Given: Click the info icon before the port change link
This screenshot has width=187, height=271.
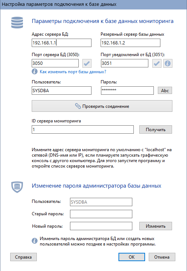Looking at the screenshot, I should pyautogui.click(x=35, y=71).
